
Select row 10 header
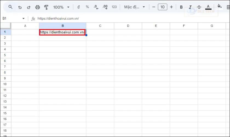(x=5, y=84)
